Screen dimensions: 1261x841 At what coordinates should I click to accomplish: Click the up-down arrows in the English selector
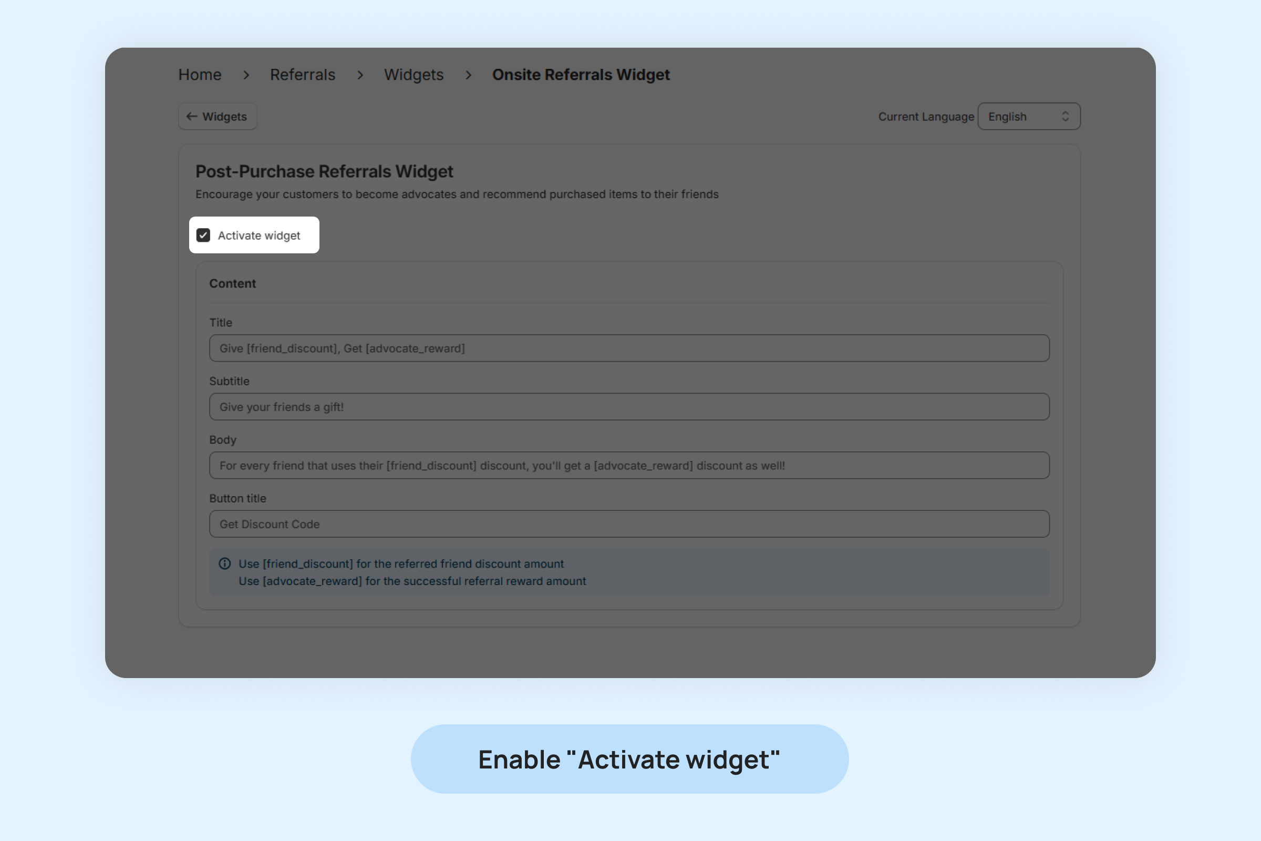tap(1065, 116)
